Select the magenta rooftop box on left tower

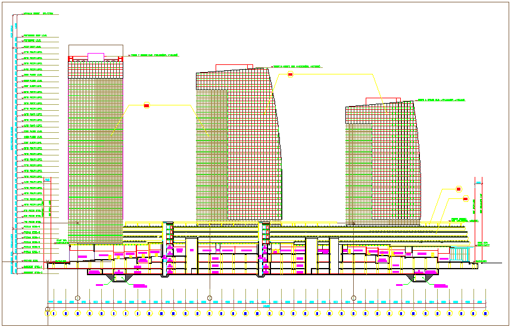point(95,57)
